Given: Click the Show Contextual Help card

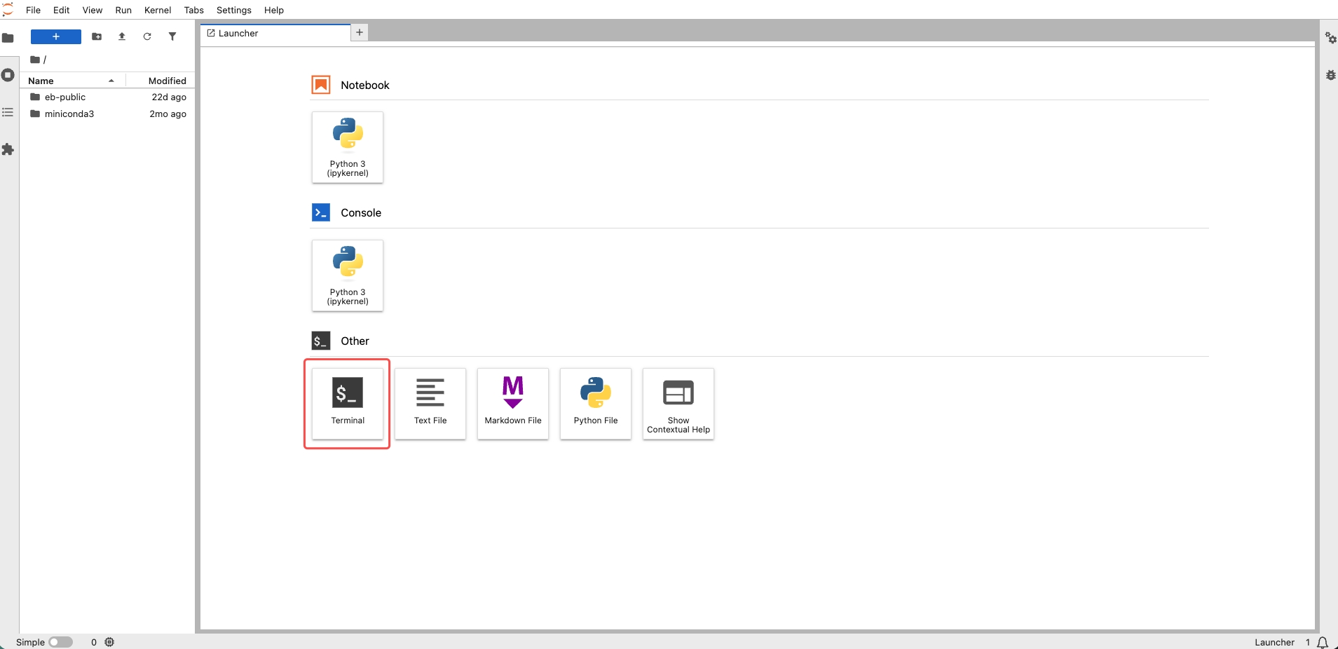Looking at the screenshot, I should (x=678, y=403).
